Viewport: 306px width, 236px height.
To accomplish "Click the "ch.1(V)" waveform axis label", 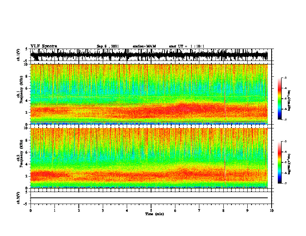I will [x=19, y=55].
